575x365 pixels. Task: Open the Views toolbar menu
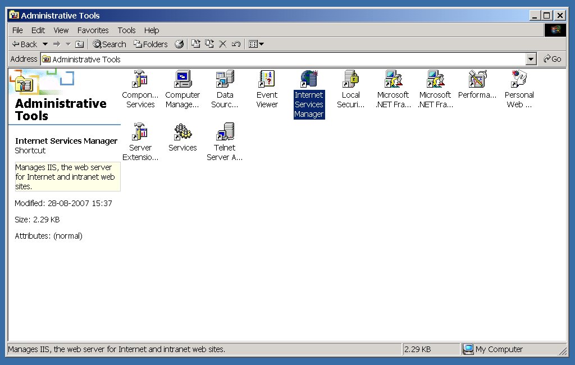(x=256, y=44)
